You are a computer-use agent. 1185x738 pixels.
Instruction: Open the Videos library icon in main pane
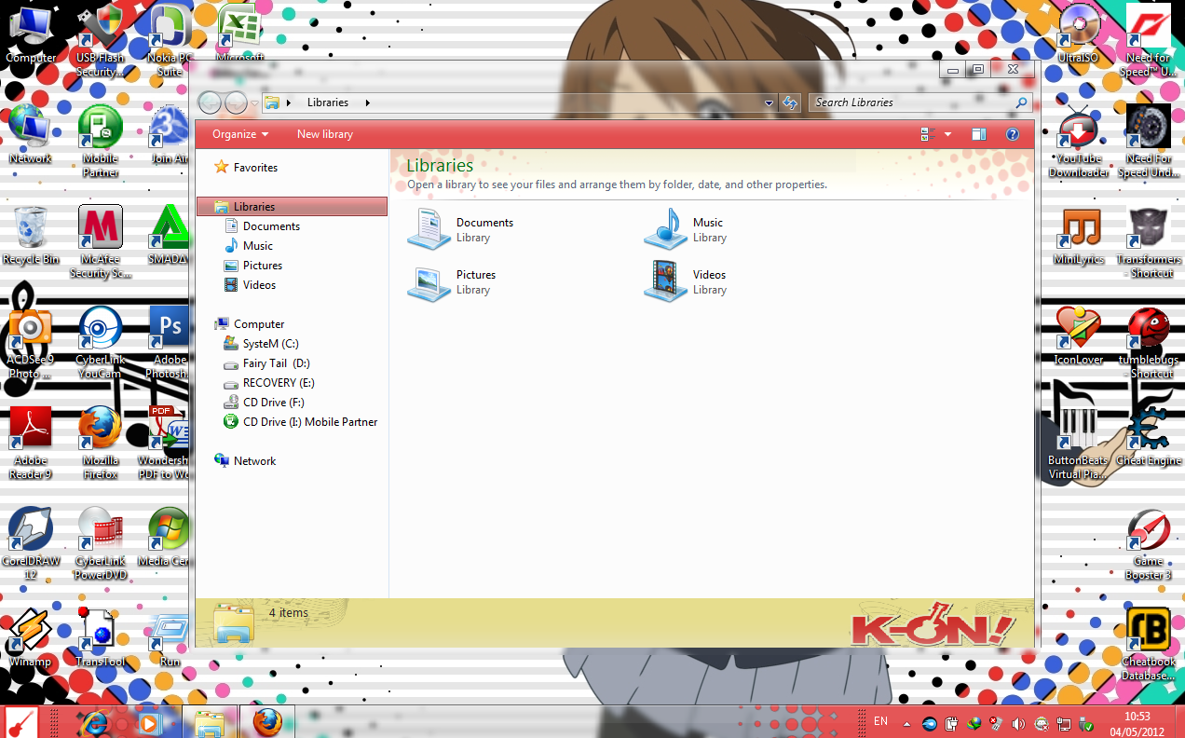coord(665,281)
